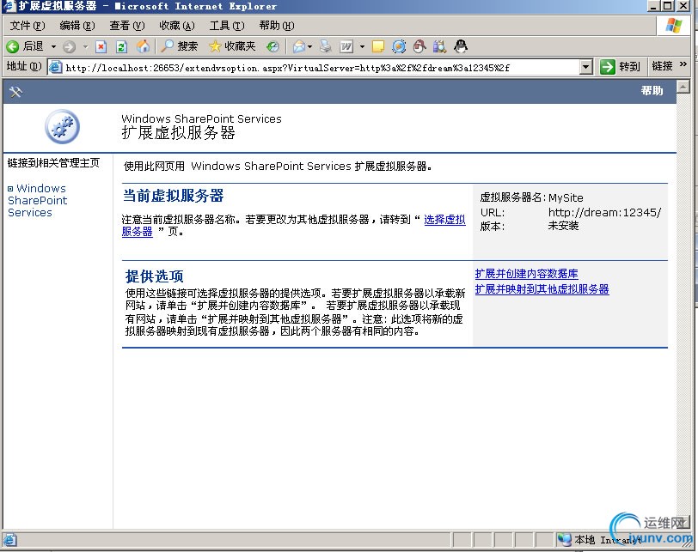Screen dimensions: 698x552
Task: Open the Edit with Word dropdown arrow
Action: point(362,46)
